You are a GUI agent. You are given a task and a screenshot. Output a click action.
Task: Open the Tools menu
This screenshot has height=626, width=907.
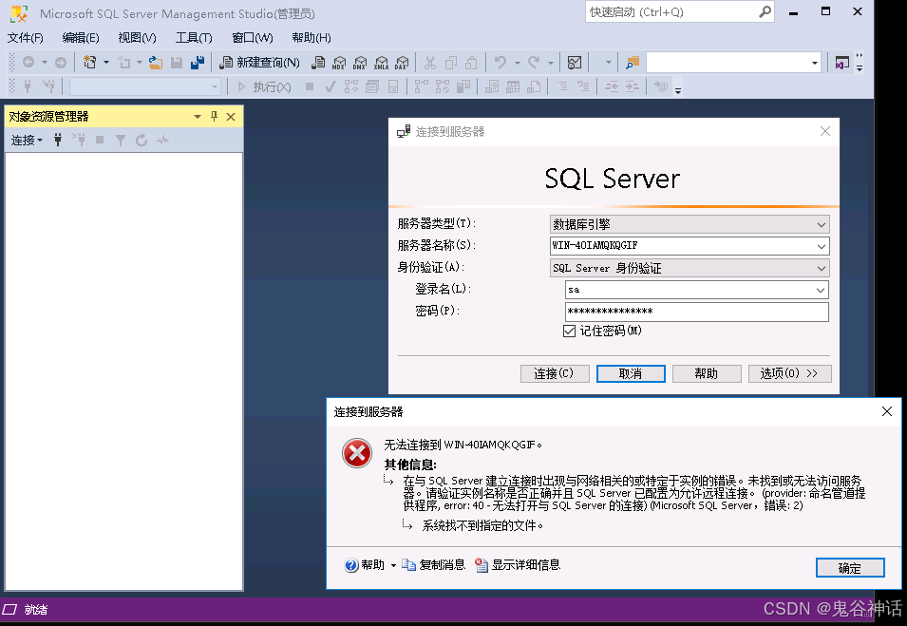click(x=194, y=38)
